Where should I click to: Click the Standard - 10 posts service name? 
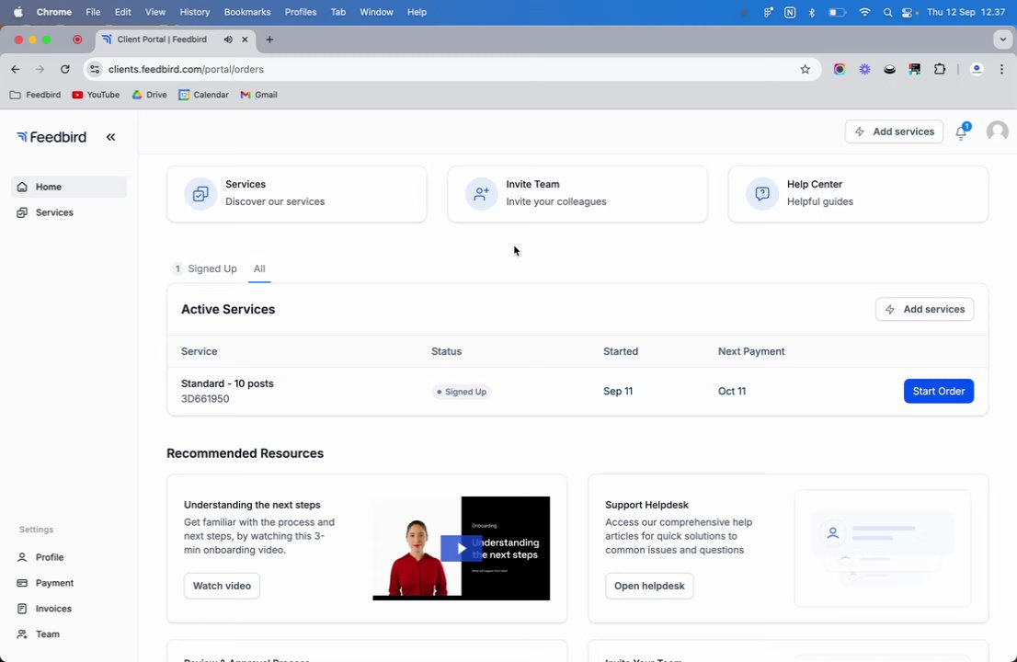pyautogui.click(x=227, y=383)
